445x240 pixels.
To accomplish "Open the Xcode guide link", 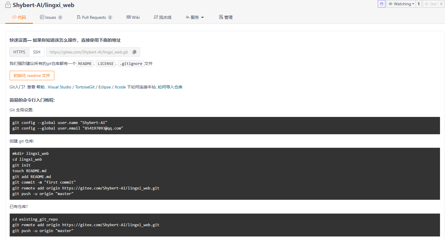I will (x=120, y=87).
